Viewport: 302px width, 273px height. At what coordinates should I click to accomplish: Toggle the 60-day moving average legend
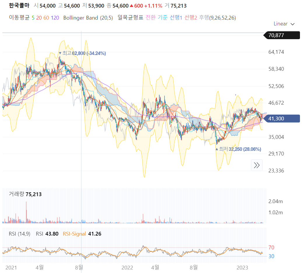(x=46, y=18)
